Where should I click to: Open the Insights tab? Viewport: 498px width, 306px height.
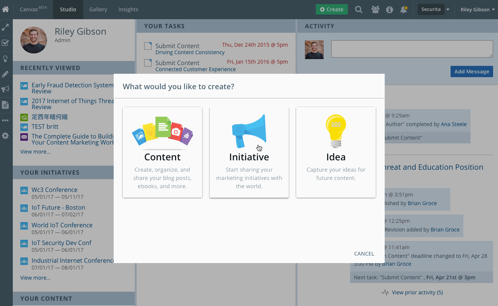[x=128, y=9]
